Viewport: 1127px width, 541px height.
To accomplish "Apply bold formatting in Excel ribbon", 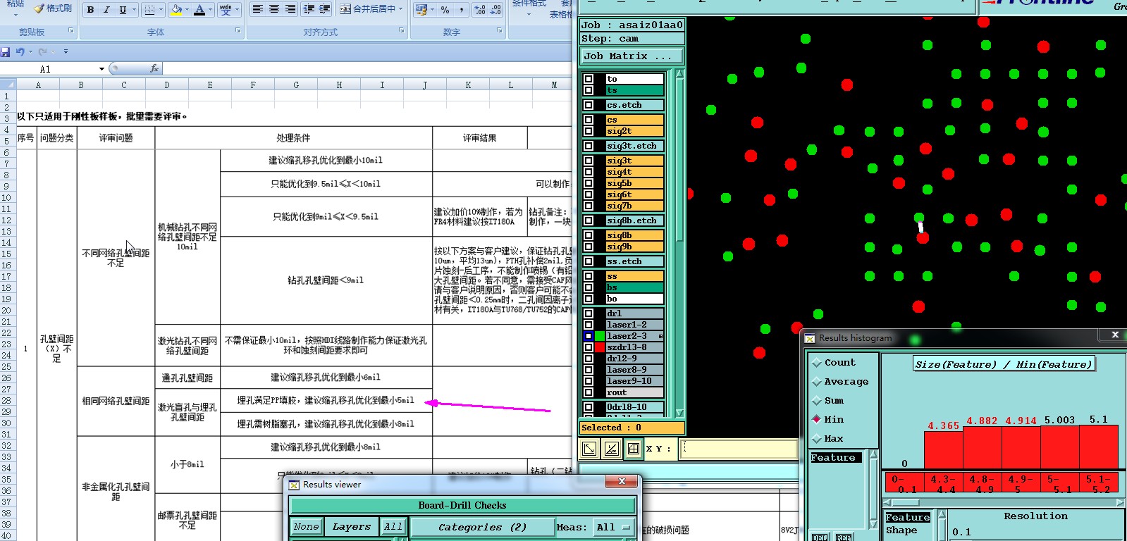I will [91, 10].
